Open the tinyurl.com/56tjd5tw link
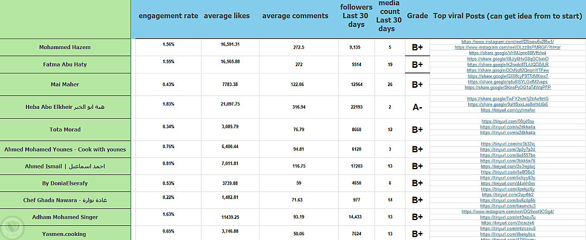Image resolution: width=586 pixels, height=240 pixels. click(507, 121)
